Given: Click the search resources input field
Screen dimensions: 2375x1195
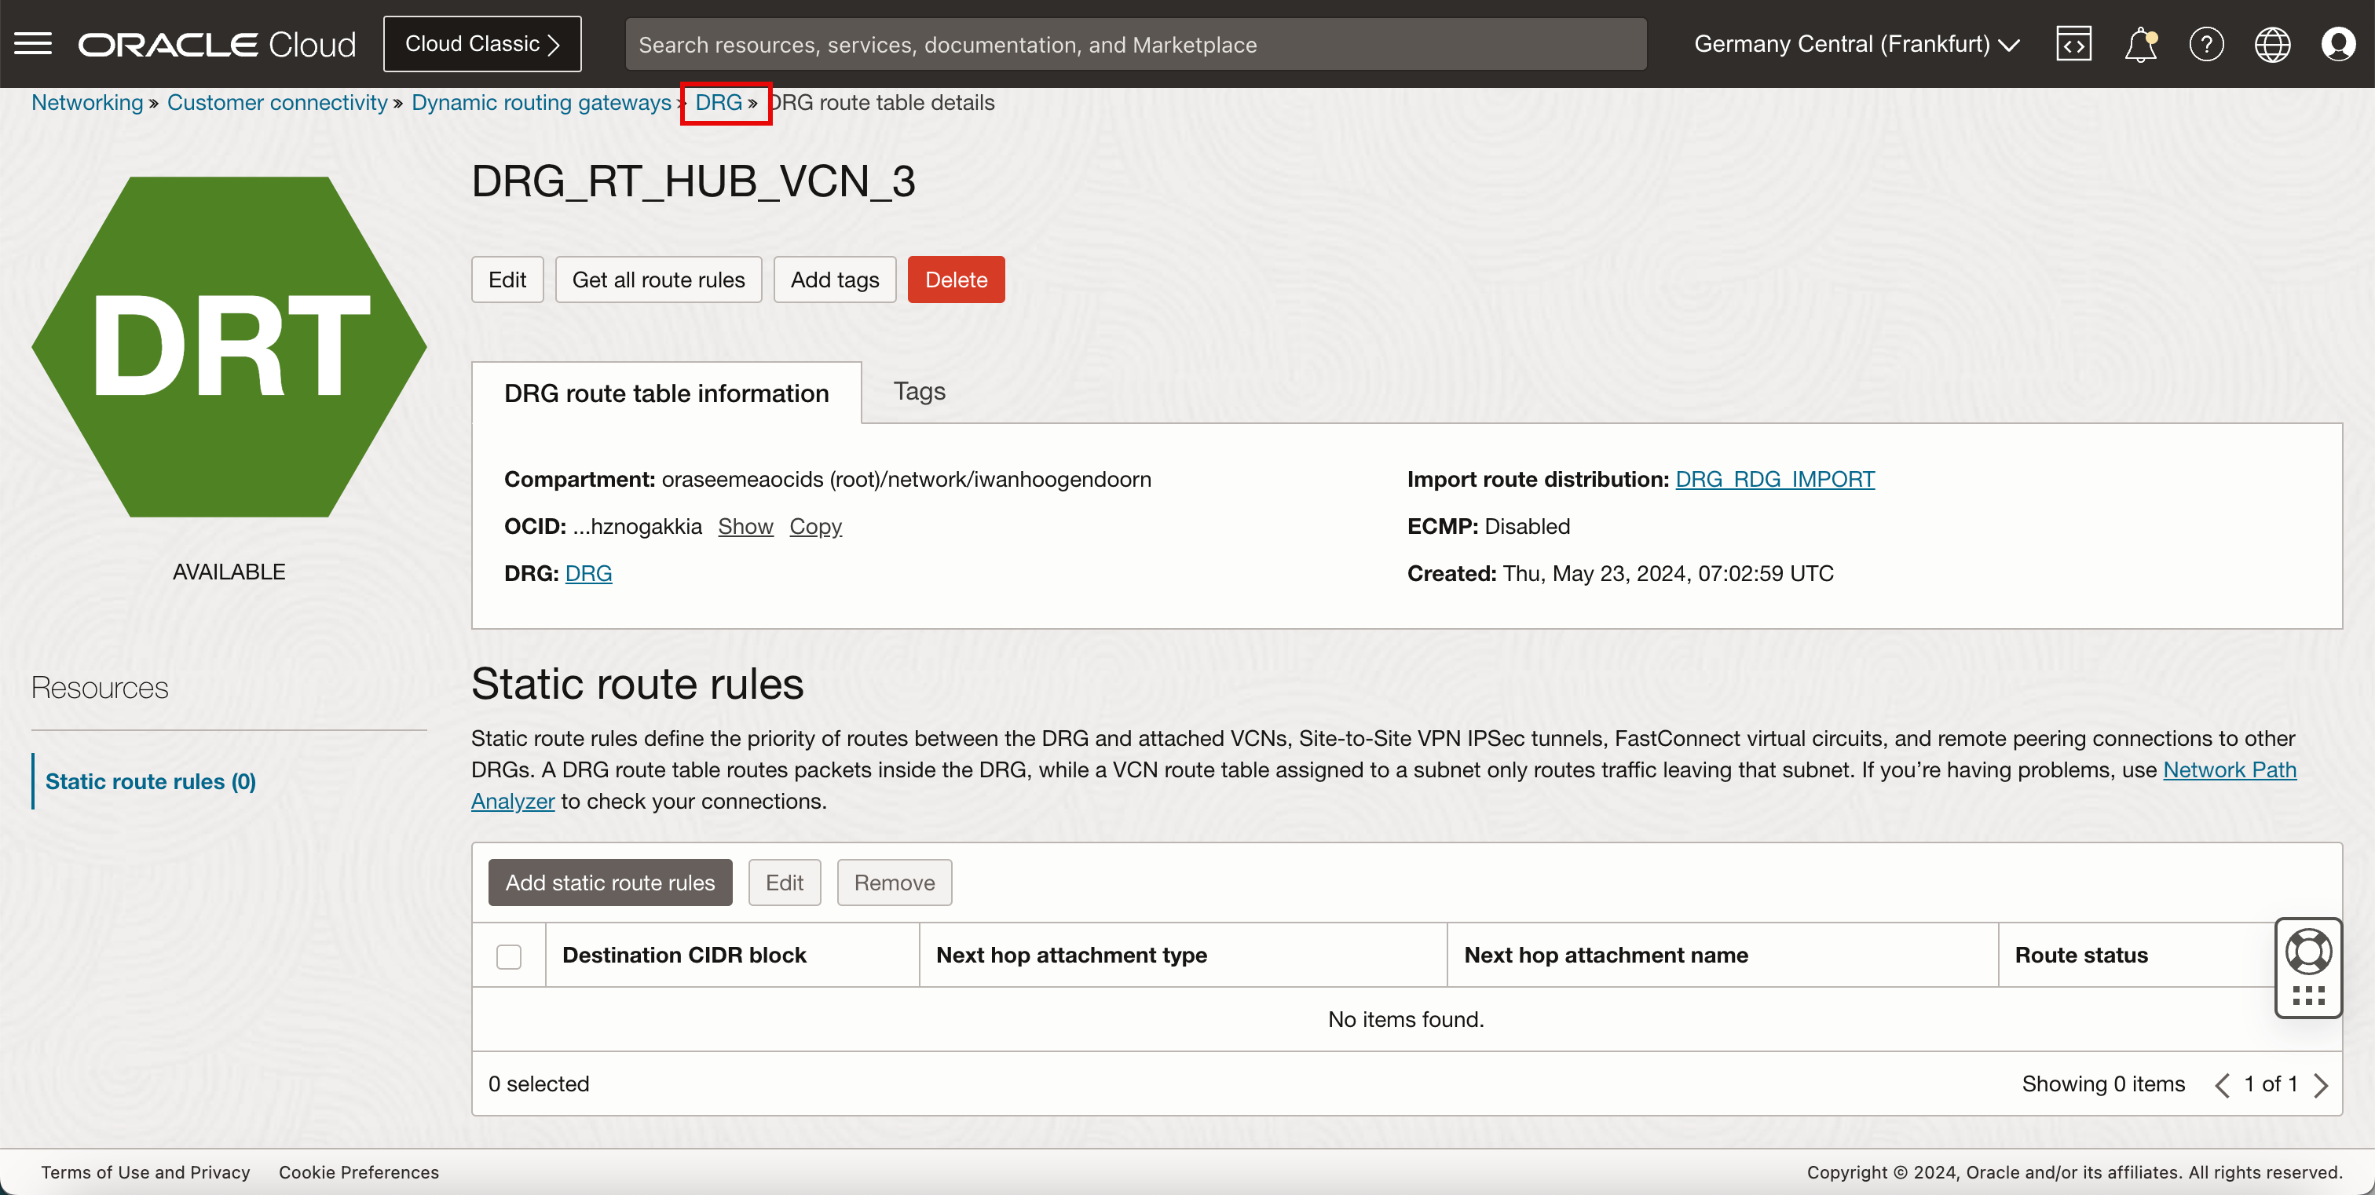Looking at the screenshot, I should click(1134, 44).
